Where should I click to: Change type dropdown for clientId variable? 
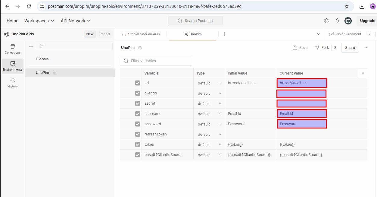(x=209, y=93)
